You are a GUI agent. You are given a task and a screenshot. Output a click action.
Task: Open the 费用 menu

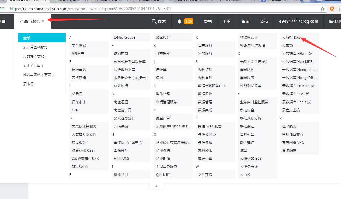(x=208, y=21)
